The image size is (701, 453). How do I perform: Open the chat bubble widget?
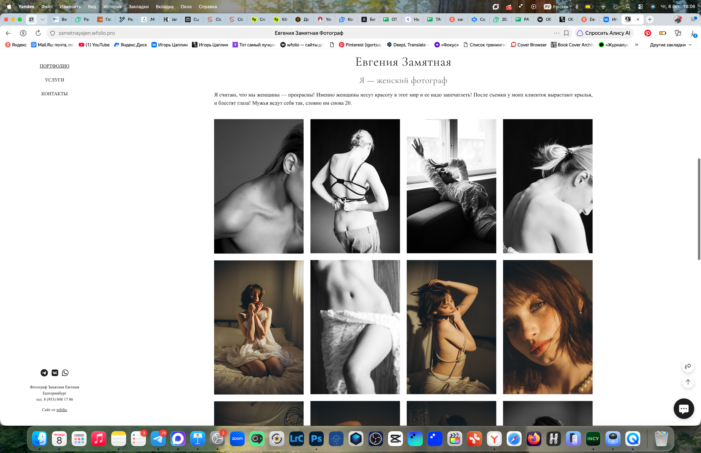(x=684, y=408)
